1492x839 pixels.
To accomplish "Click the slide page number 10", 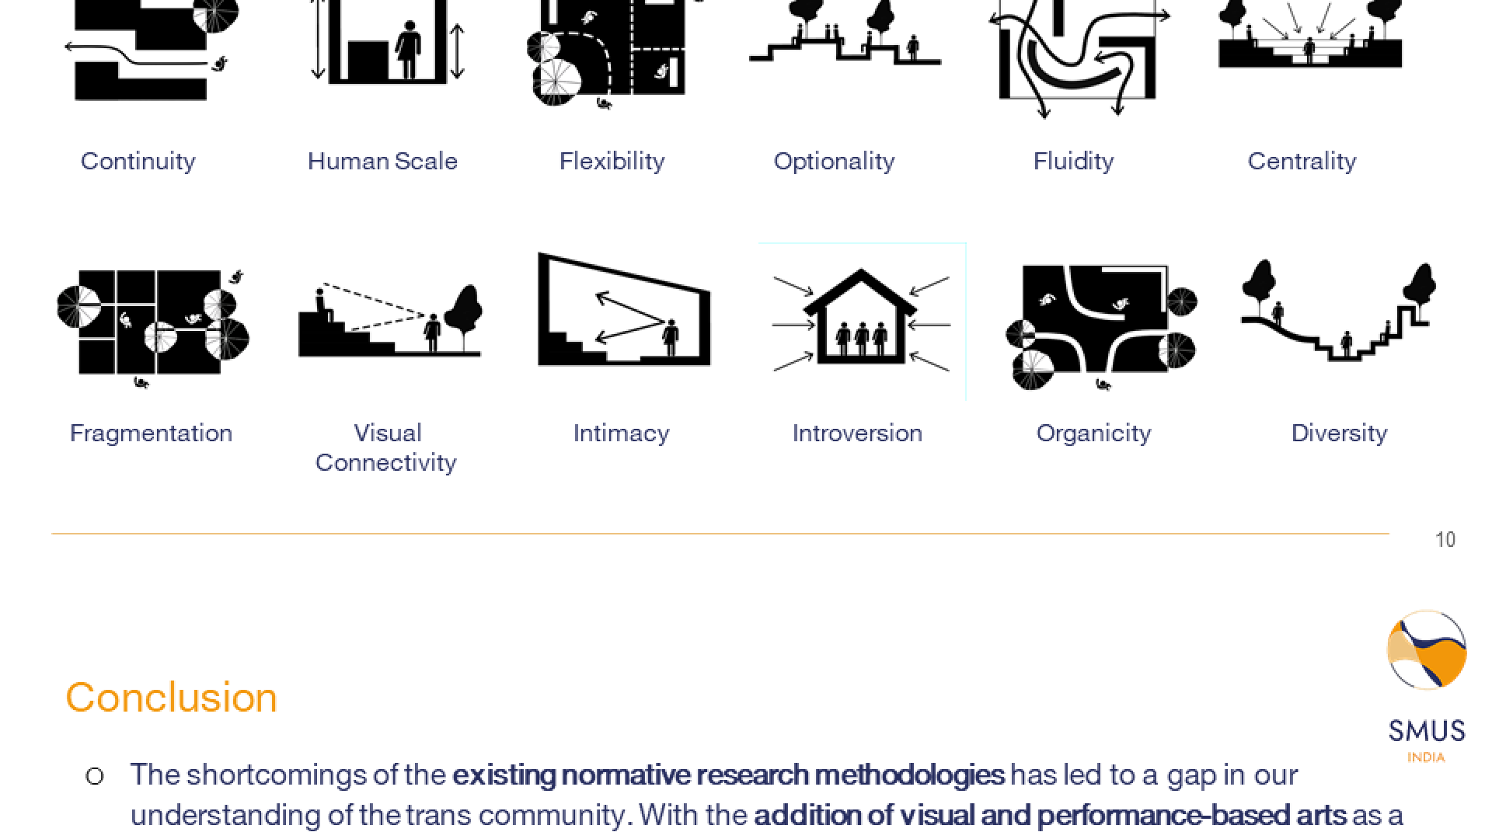I will point(1445,540).
